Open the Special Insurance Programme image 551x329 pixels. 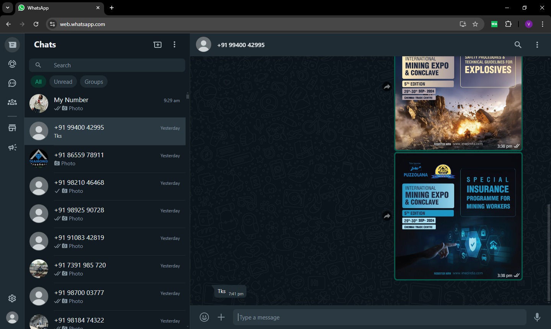458,217
